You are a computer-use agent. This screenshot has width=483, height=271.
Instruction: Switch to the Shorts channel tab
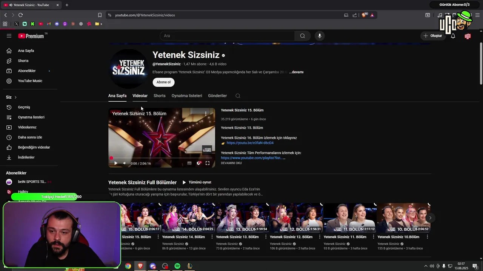tap(160, 96)
